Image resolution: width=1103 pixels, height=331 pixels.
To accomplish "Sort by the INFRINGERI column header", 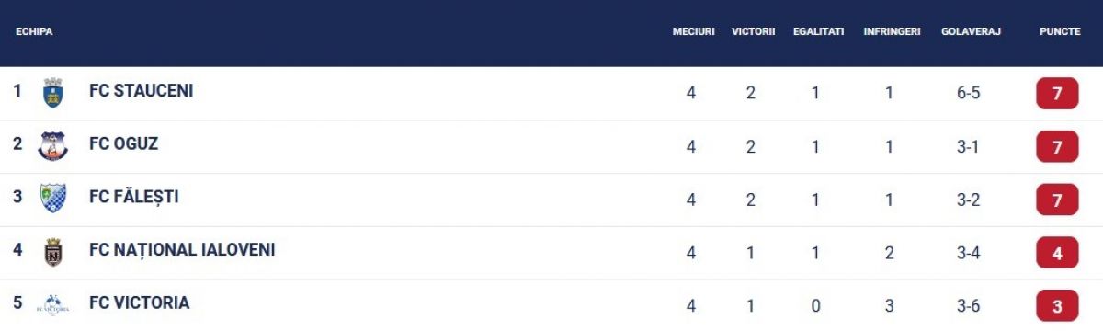I will coord(892,31).
